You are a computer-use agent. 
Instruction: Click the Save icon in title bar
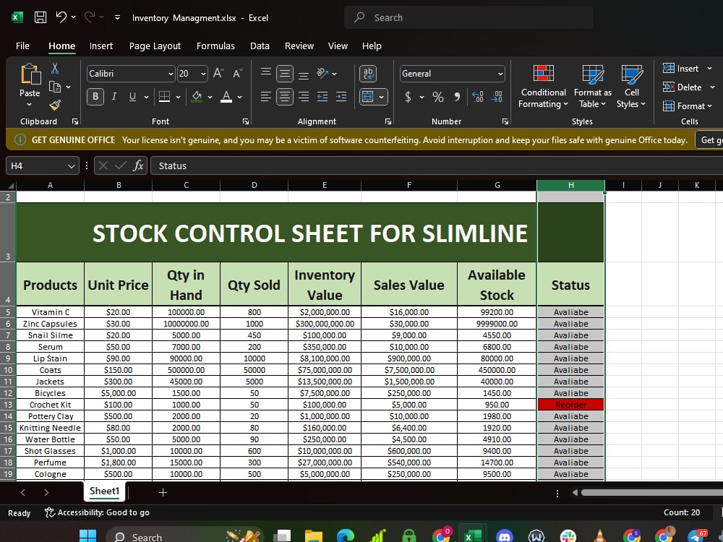40,17
